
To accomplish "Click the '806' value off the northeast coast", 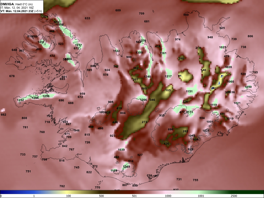I will coord(250,36).
